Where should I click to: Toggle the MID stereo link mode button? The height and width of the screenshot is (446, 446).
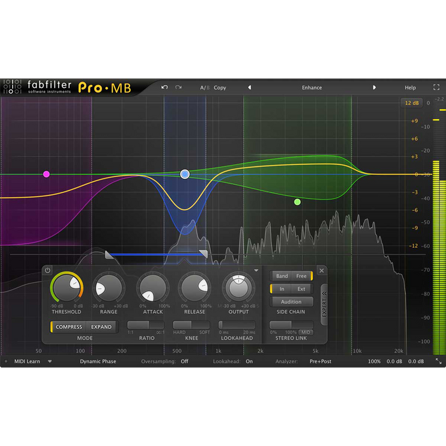(x=306, y=332)
